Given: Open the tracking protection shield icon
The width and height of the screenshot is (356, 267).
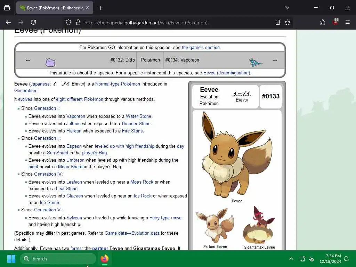Looking at the screenshot, I should pos(68,22).
